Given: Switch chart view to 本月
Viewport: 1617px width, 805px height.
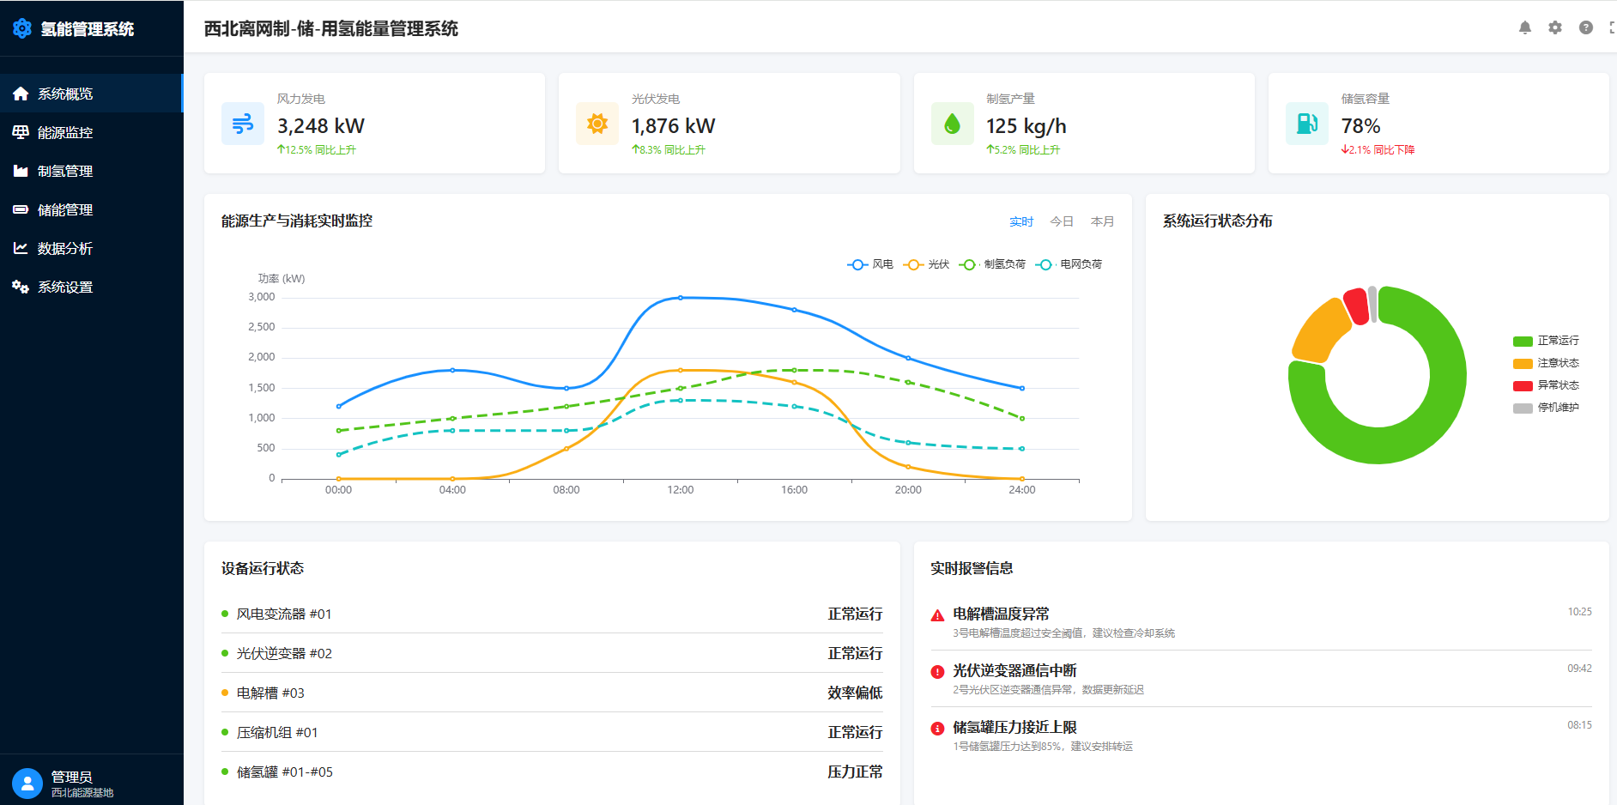Looking at the screenshot, I should [x=1102, y=221].
